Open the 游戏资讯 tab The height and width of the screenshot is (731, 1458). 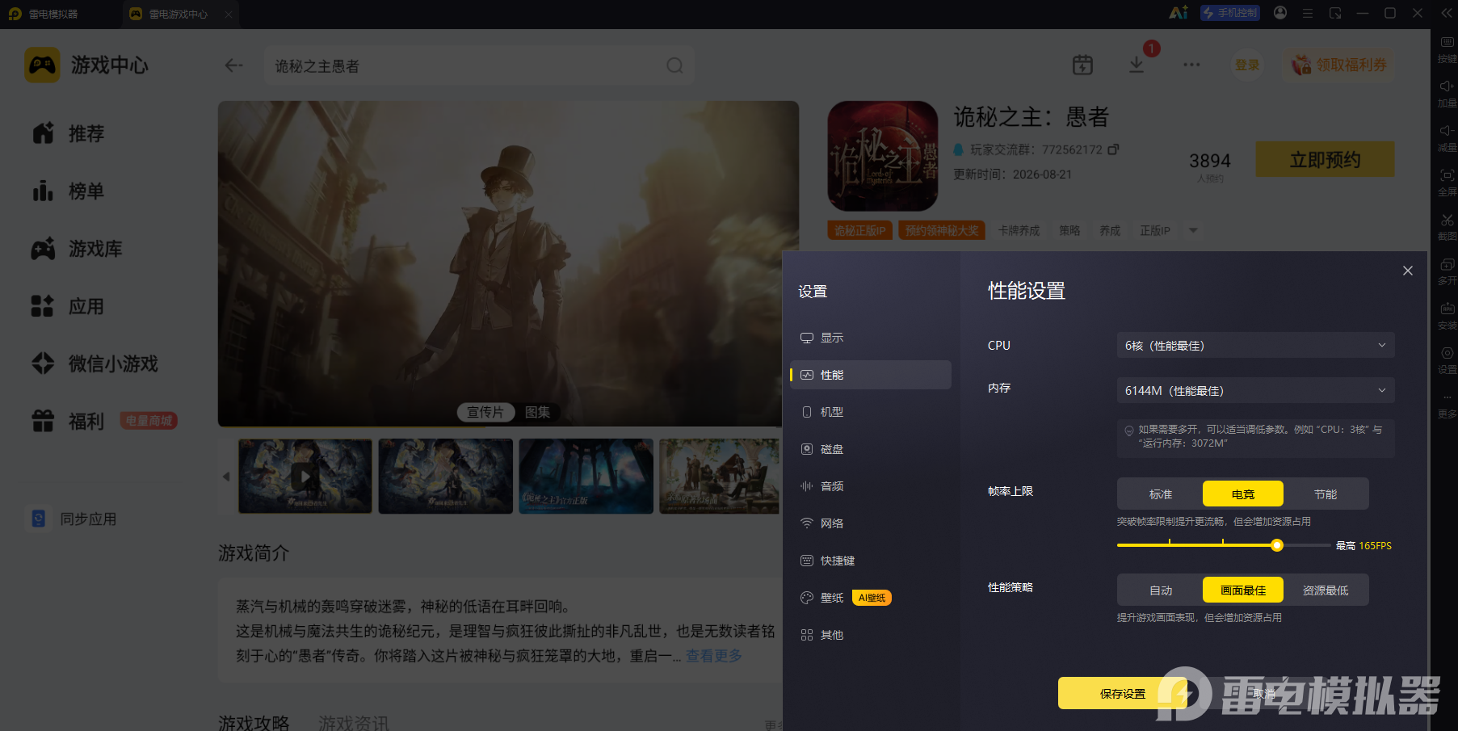point(353,722)
